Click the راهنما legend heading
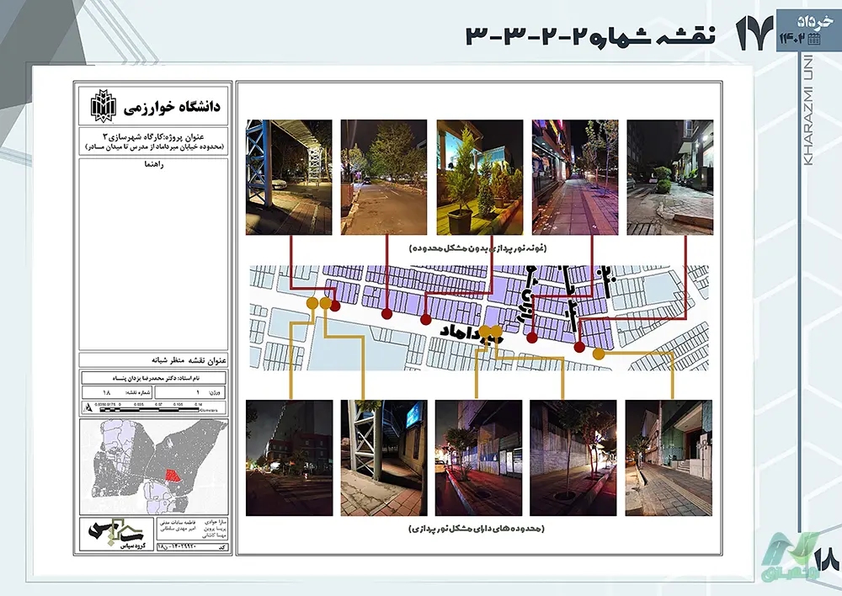Screen dimensions: 842x596 pos(154,164)
